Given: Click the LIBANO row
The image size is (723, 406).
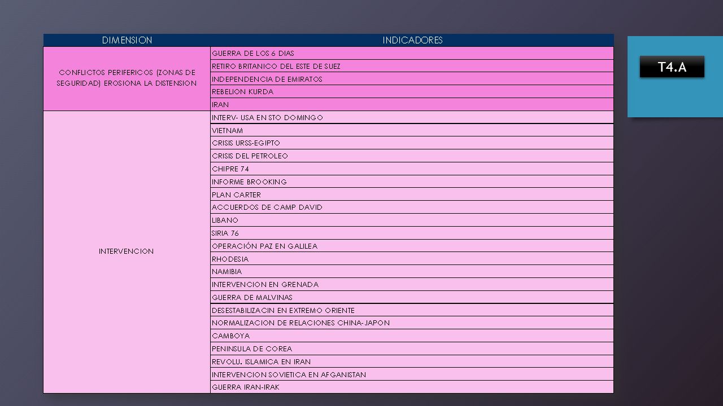Looking at the screenshot, I should 412,220.
